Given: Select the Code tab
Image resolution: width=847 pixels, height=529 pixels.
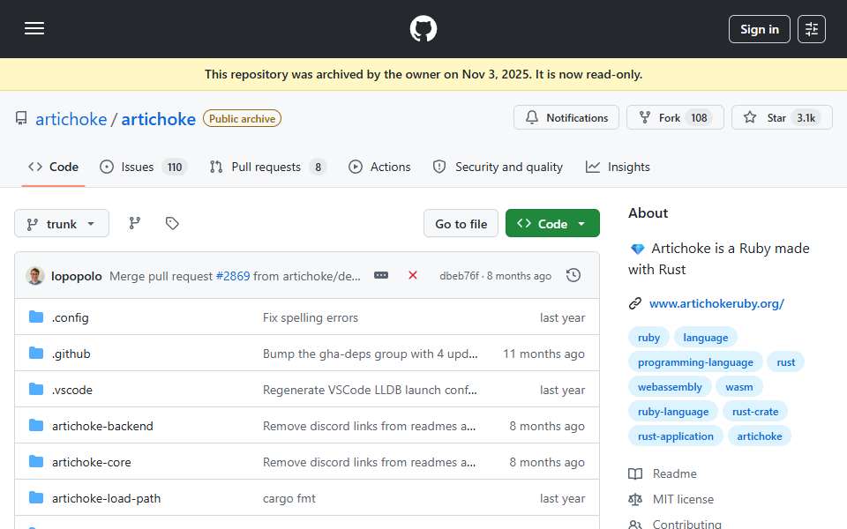Looking at the screenshot, I should coord(53,167).
